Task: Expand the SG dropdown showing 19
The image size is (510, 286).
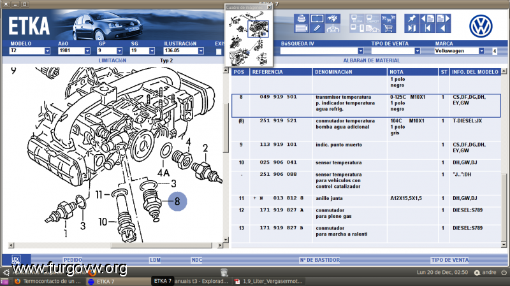Action: (152, 51)
